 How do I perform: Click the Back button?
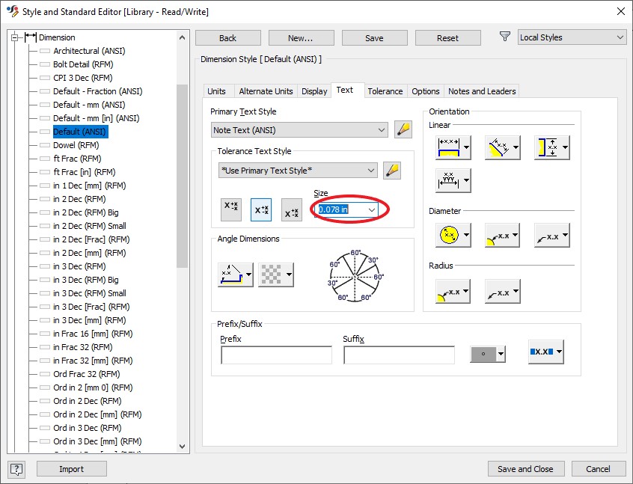[228, 38]
